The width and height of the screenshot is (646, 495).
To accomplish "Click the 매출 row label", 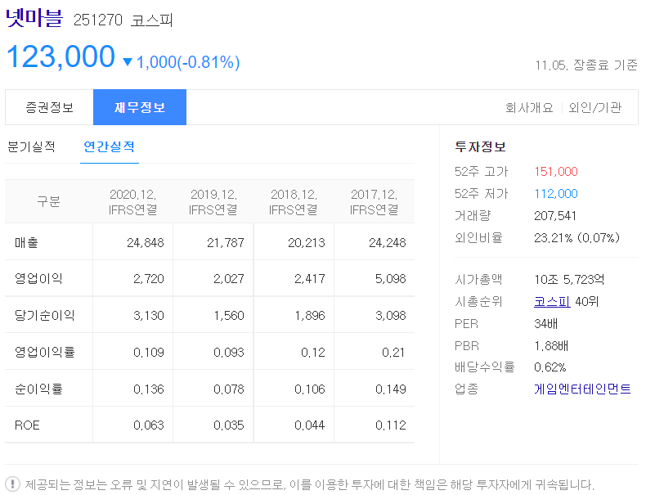I will 26,243.
